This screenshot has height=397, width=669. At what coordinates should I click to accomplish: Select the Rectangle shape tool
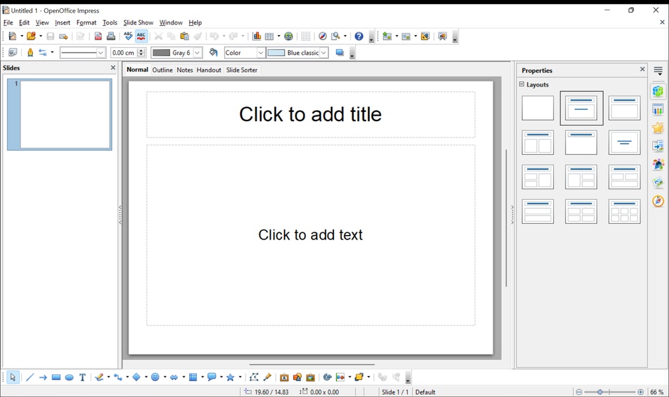point(56,377)
